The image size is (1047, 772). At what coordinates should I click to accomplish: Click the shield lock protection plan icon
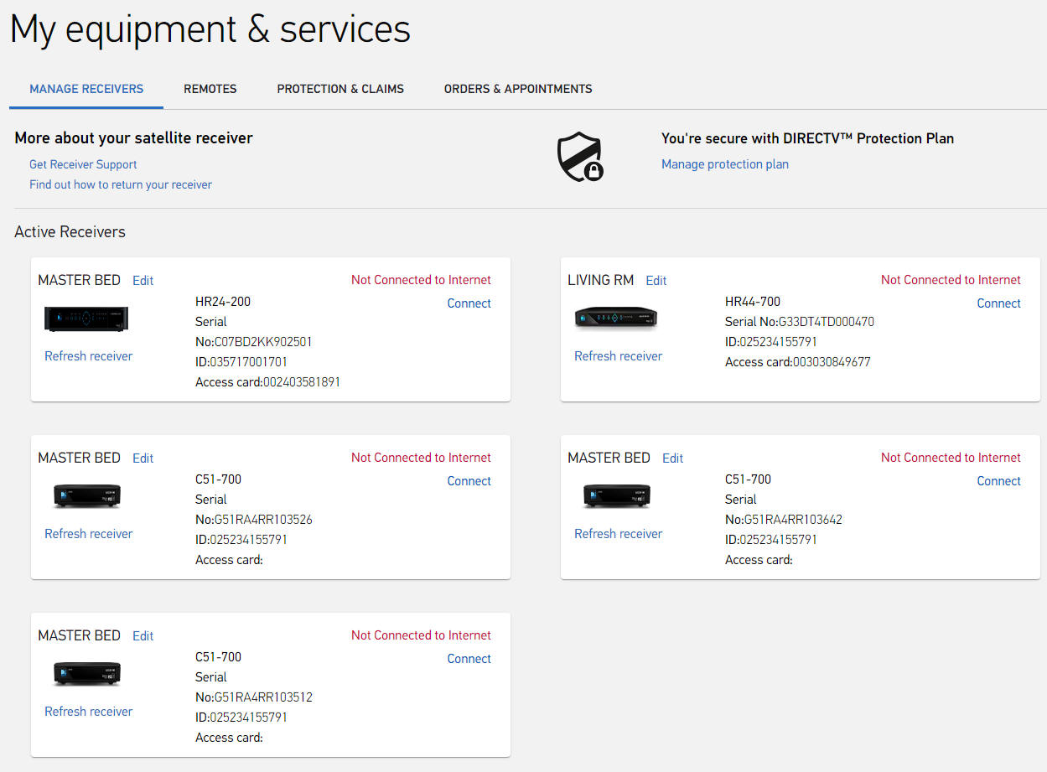(x=580, y=156)
